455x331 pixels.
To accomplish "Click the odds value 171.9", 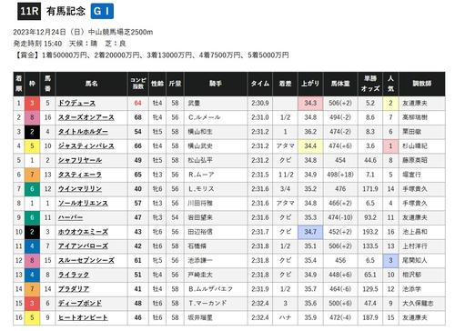I will [x=370, y=189].
